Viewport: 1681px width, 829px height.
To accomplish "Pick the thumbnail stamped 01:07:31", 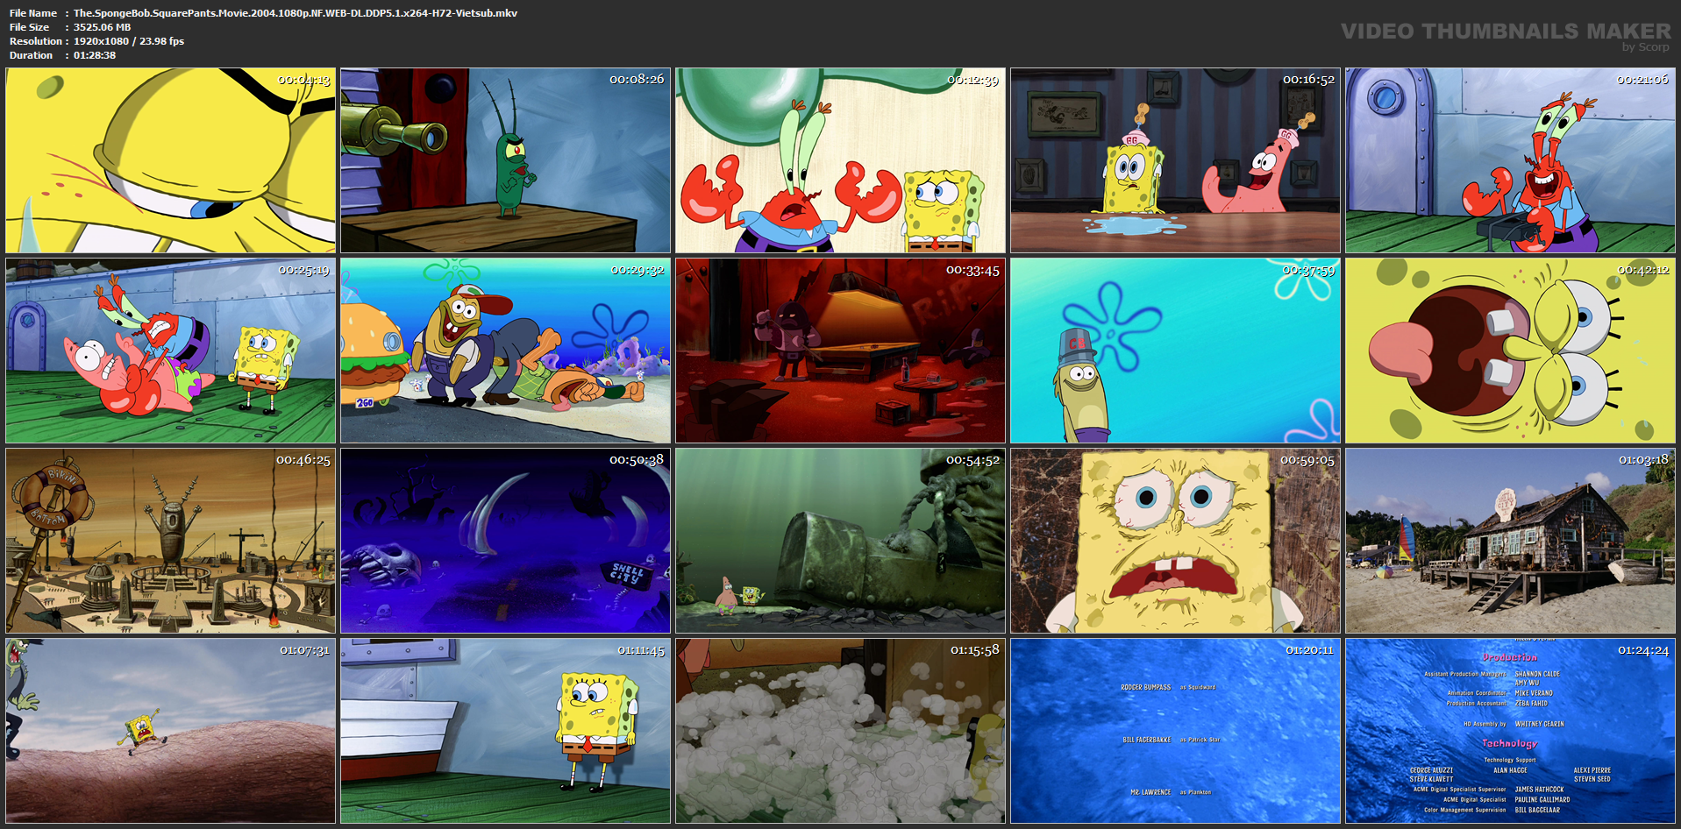I will pyautogui.click(x=171, y=731).
